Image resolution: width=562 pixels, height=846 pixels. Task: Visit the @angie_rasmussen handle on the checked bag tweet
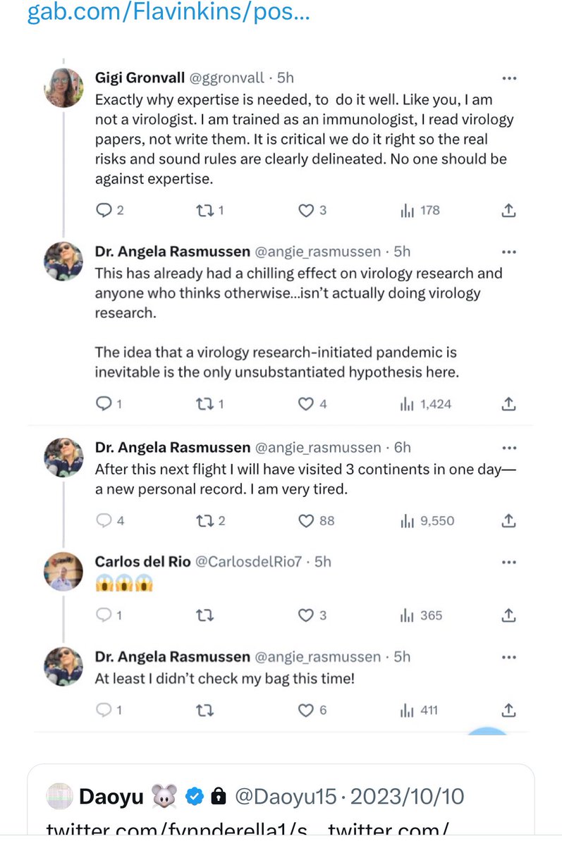click(317, 656)
